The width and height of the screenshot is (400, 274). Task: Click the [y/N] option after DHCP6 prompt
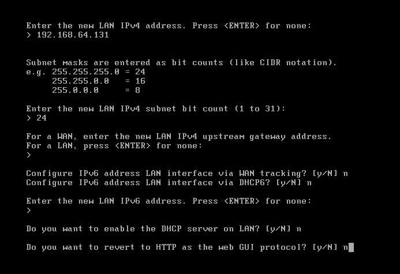pyautogui.click(x=289, y=183)
